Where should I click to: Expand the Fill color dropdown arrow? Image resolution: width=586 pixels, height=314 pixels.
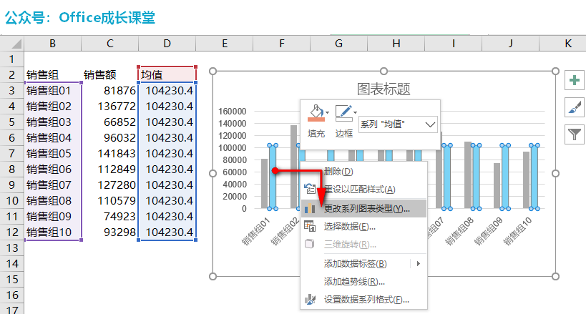point(328,112)
